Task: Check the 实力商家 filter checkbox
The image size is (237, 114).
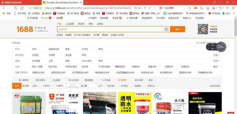Action: tap(116, 80)
